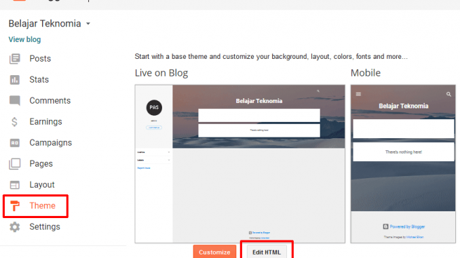The width and height of the screenshot is (460, 258).
Task: Expand the Belajar Teknomia blog dropdown arrow
Action: click(88, 24)
